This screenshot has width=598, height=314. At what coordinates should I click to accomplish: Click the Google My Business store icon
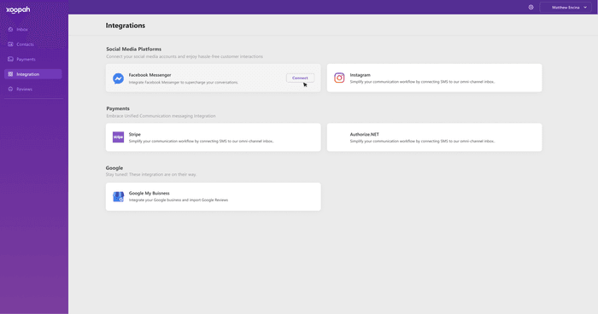pyautogui.click(x=118, y=196)
